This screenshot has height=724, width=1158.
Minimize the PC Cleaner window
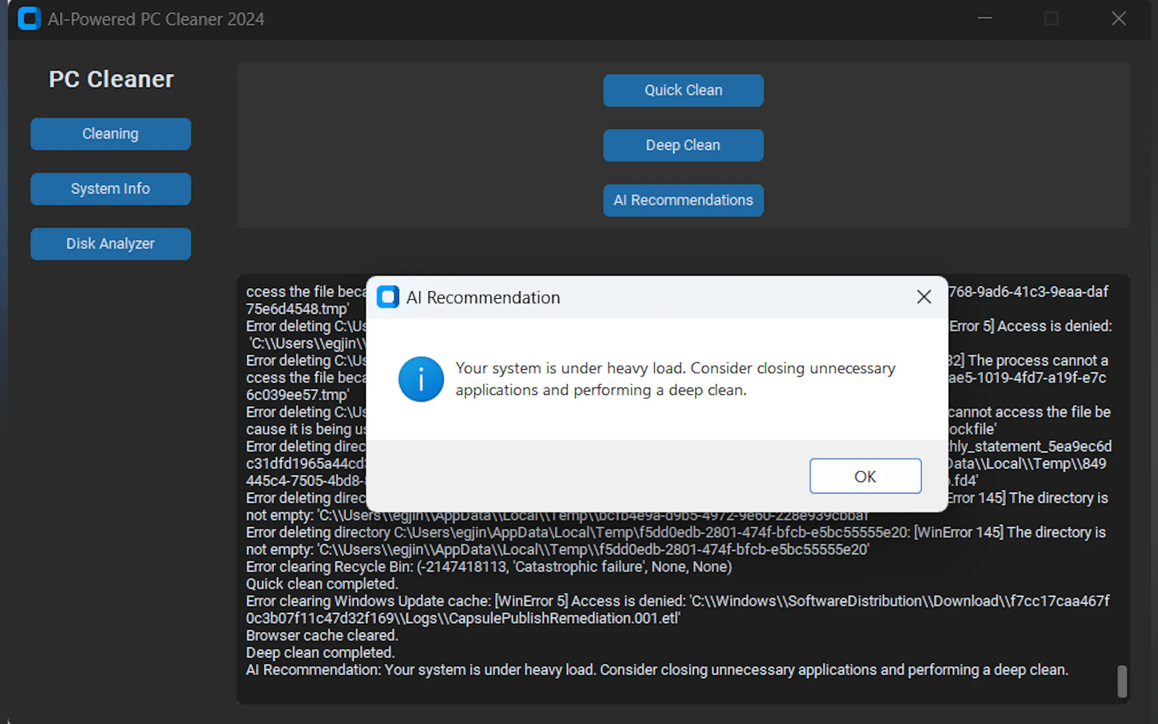984,19
